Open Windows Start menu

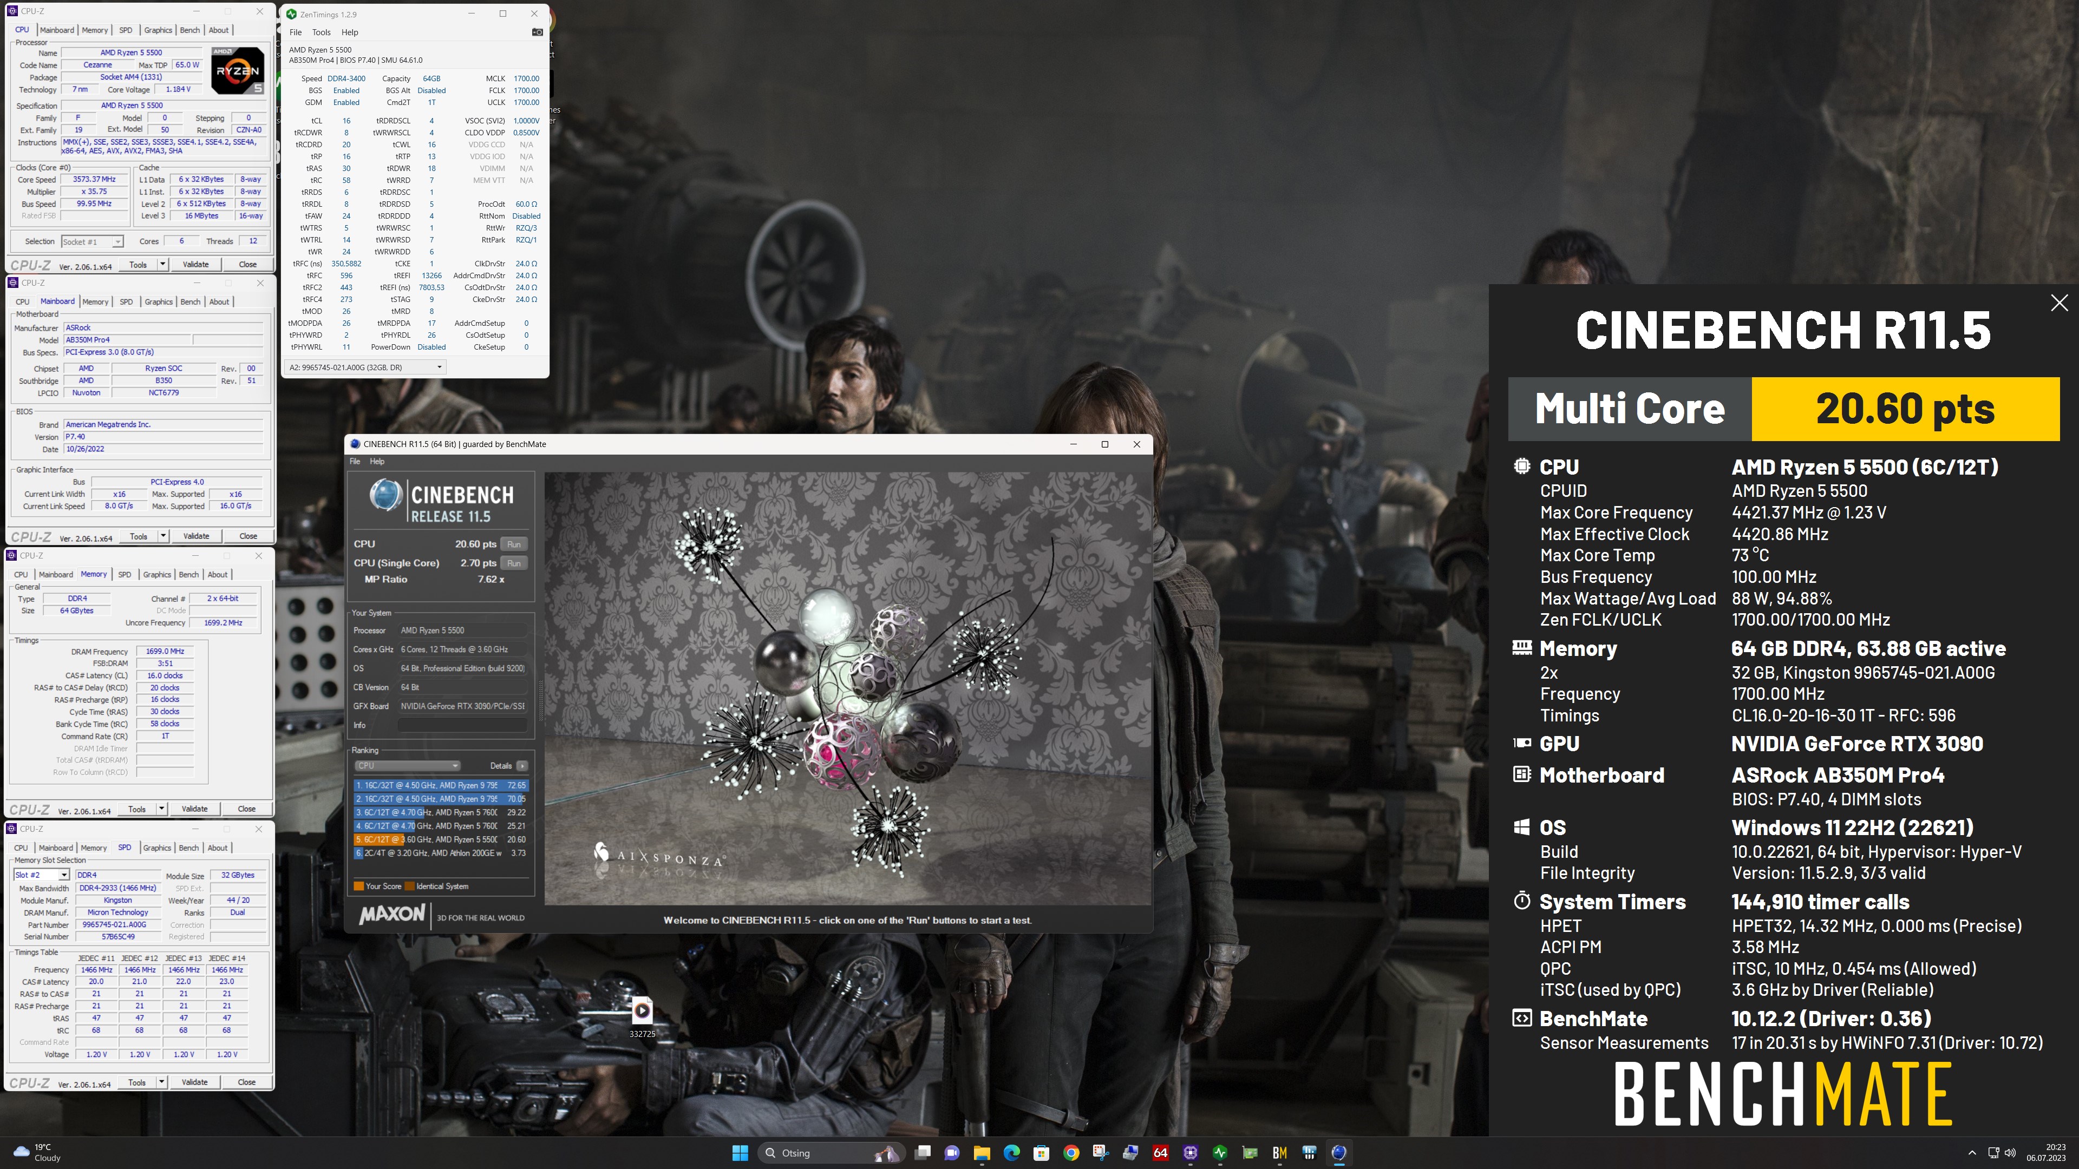pyautogui.click(x=739, y=1153)
